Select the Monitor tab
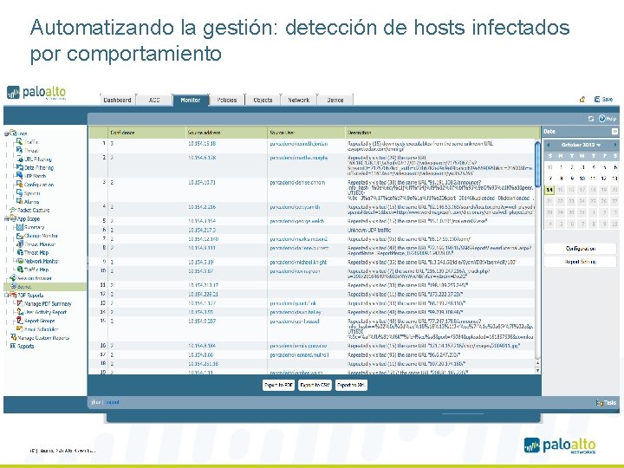 pyautogui.click(x=191, y=100)
